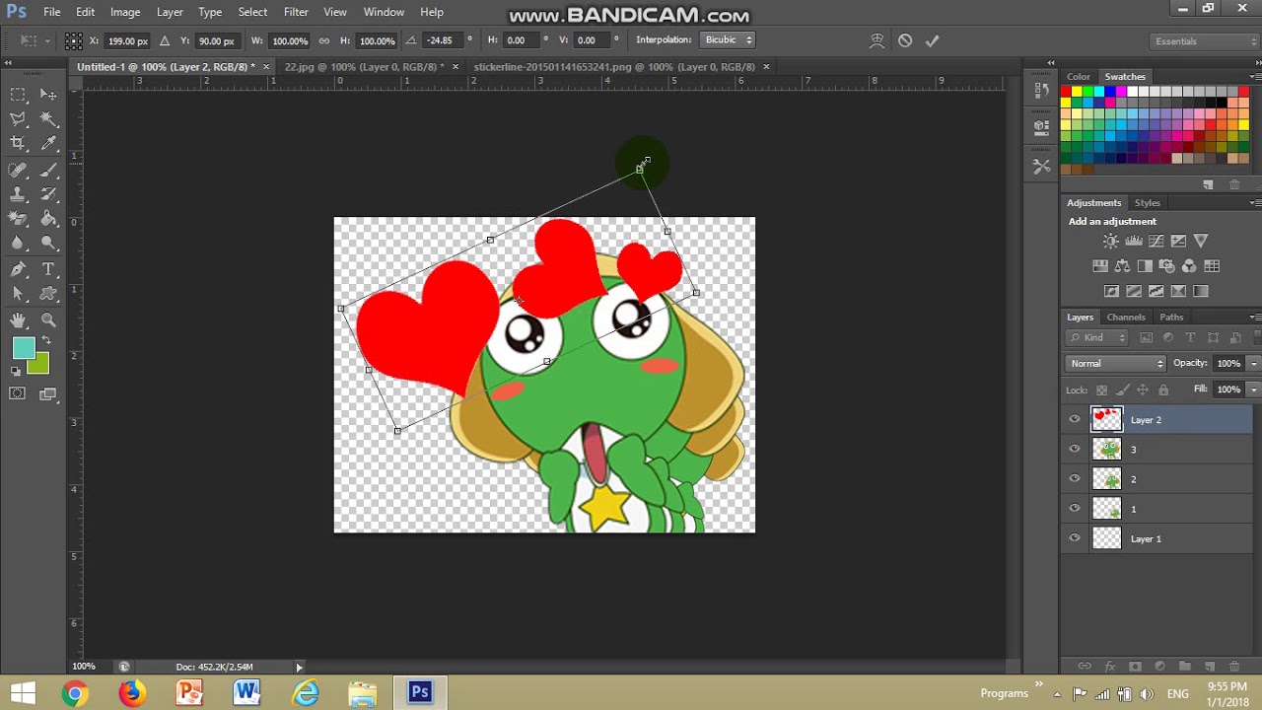Select the Hand tool

point(18,319)
